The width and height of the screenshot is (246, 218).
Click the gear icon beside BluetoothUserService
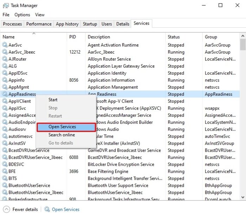[5, 185]
